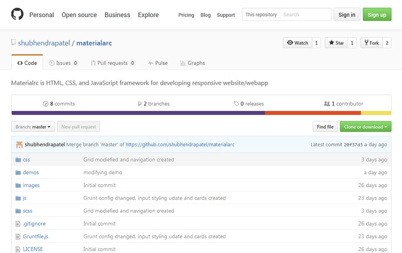The width and height of the screenshot is (402, 253).
Task: Open the Explore menu item
Action: (x=148, y=15)
